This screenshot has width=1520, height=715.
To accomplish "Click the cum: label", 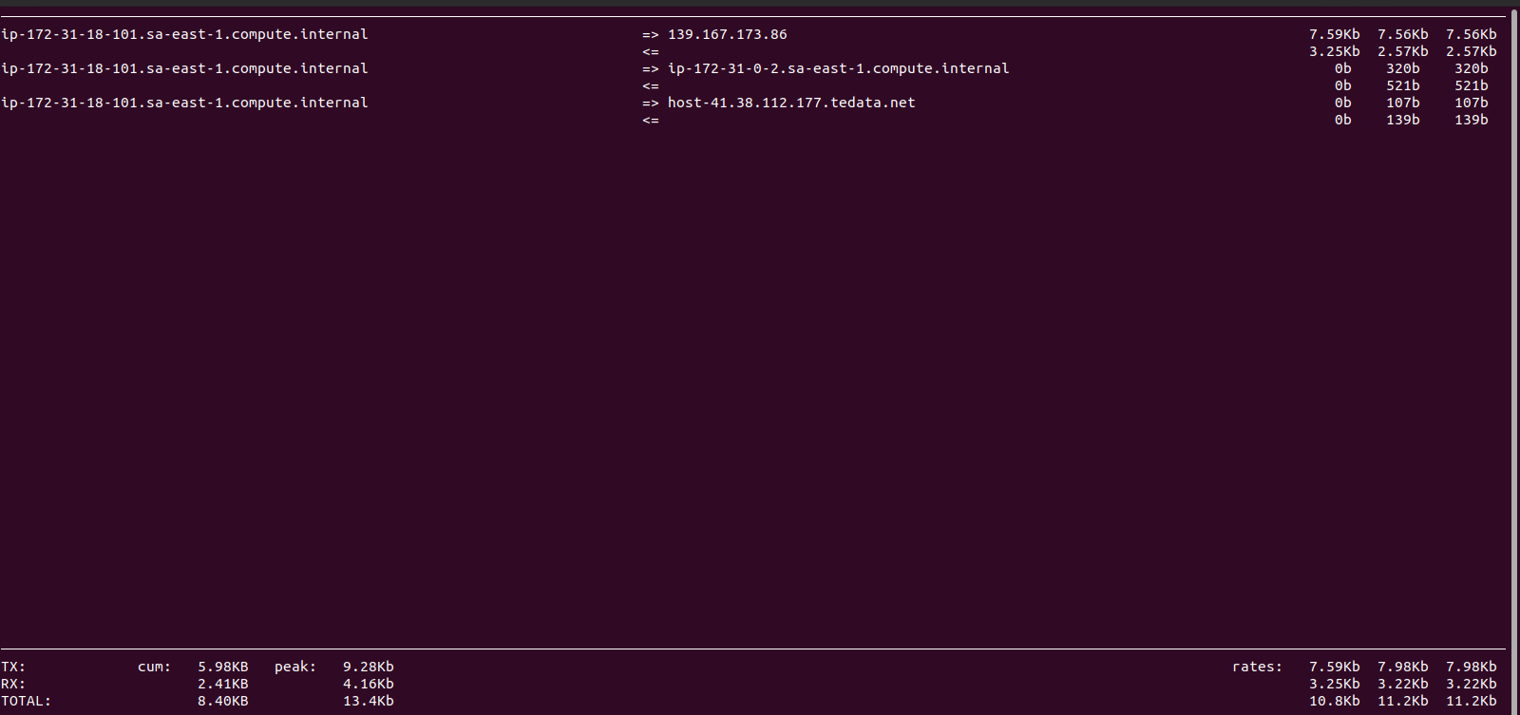I will coord(154,667).
